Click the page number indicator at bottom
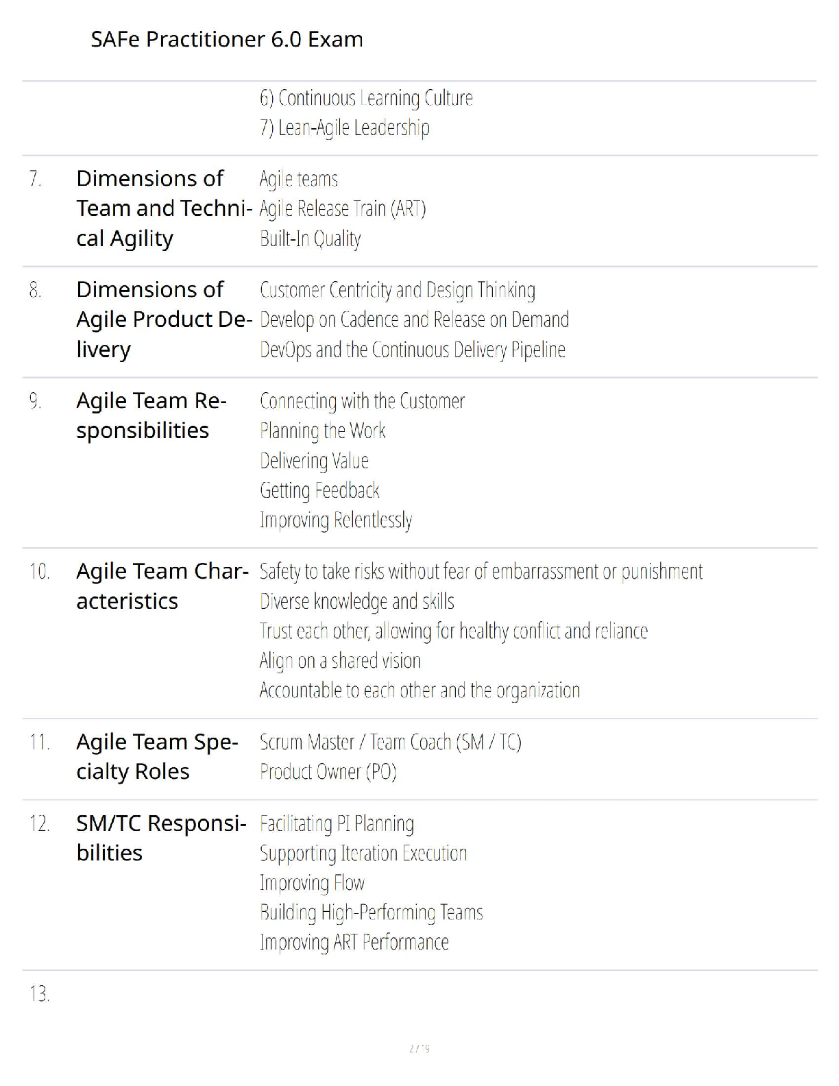Screen dimensions: 839x1086 [419, 1048]
